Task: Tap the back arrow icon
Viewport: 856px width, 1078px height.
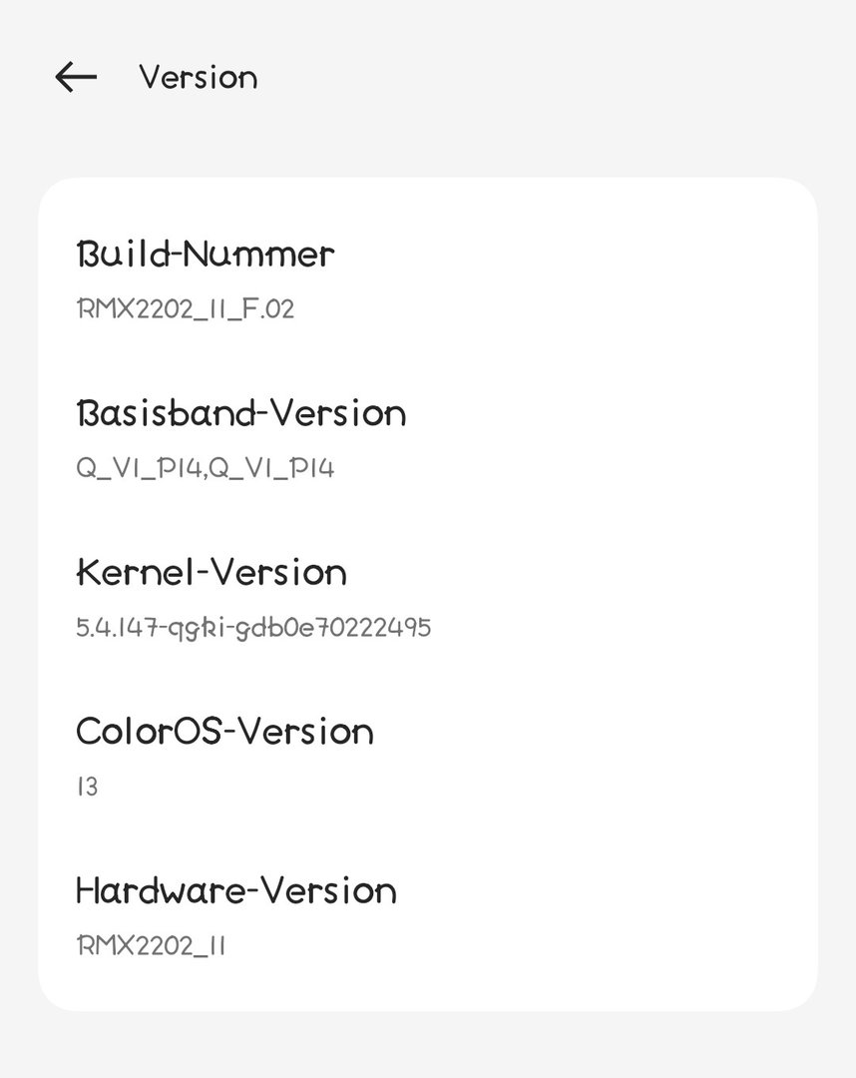Action: [x=76, y=77]
